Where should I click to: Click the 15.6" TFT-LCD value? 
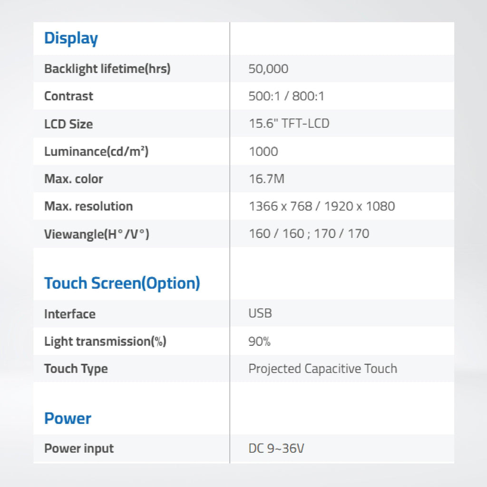click(x=289, y=123)
